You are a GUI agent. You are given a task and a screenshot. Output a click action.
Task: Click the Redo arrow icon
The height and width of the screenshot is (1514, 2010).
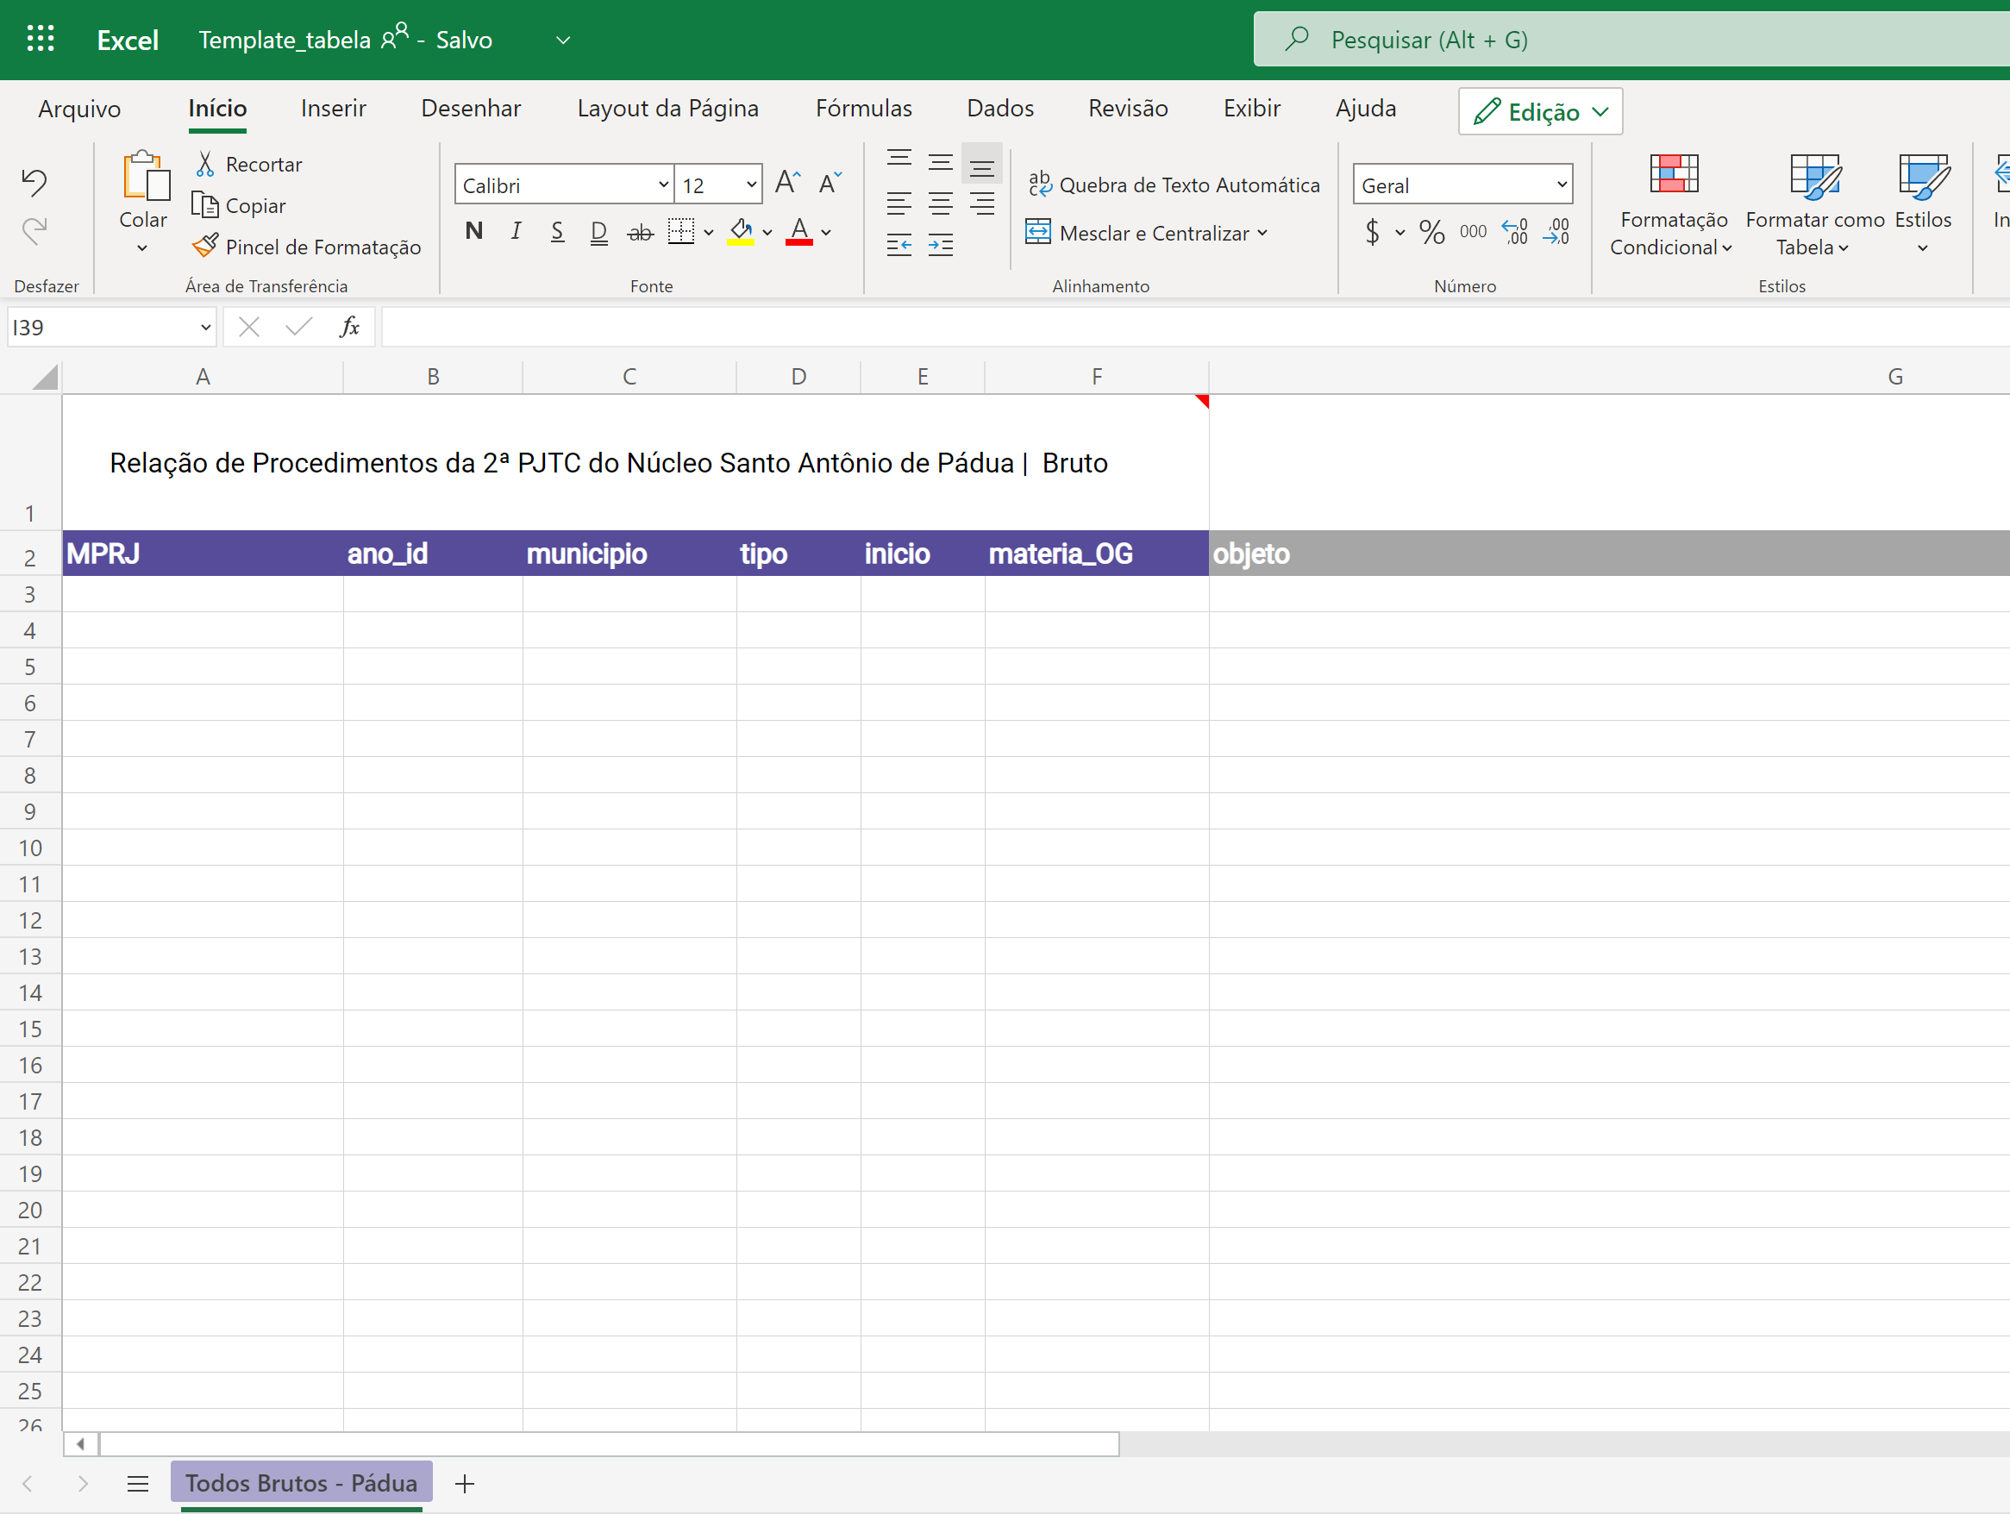click(x=34, y=231)
